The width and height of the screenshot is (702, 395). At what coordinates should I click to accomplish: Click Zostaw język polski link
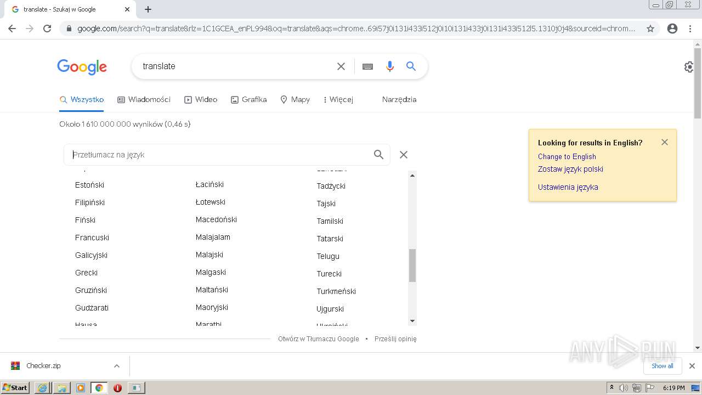click(x=570, y=169)
